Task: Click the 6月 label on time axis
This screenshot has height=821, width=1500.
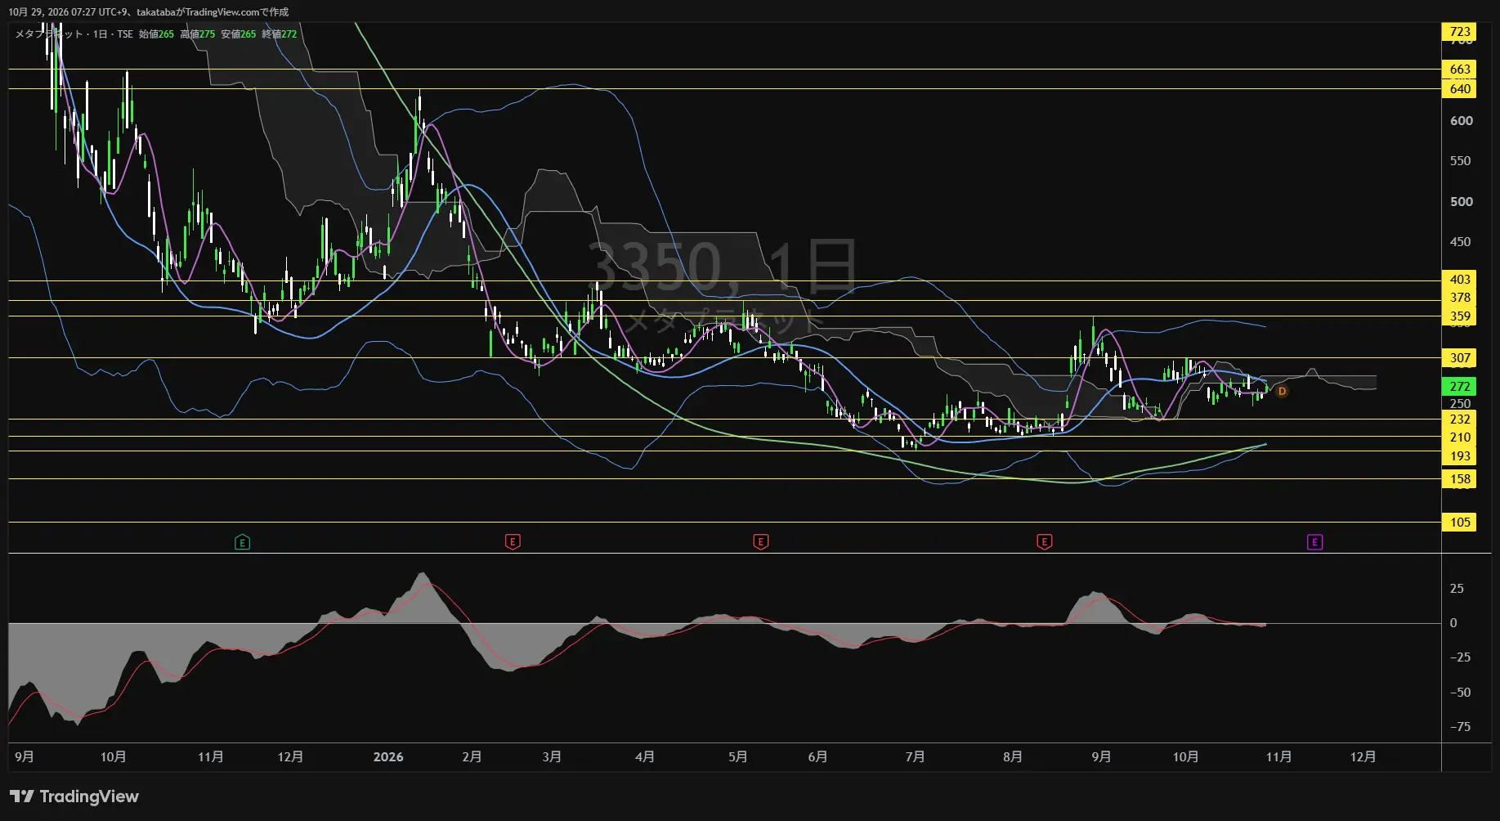Action: point(817,757)
